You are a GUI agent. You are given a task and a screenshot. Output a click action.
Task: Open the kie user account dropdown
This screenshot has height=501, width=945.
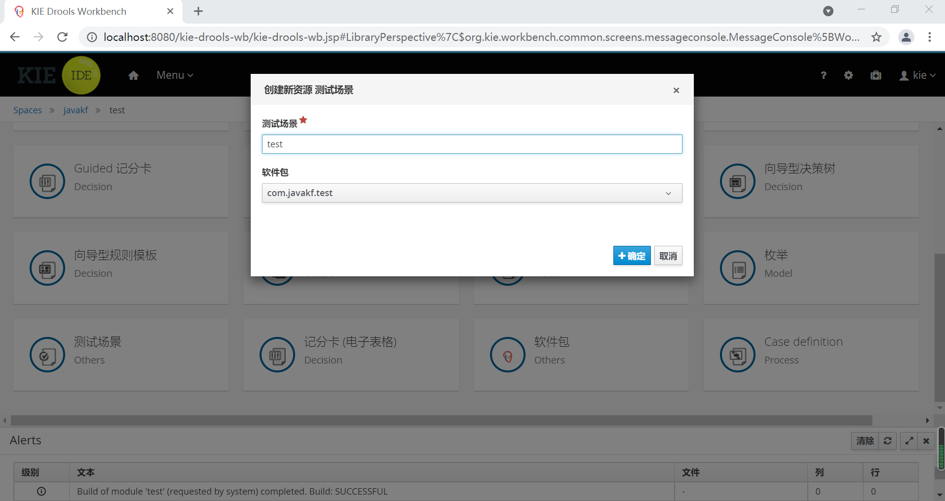point(917,75)
